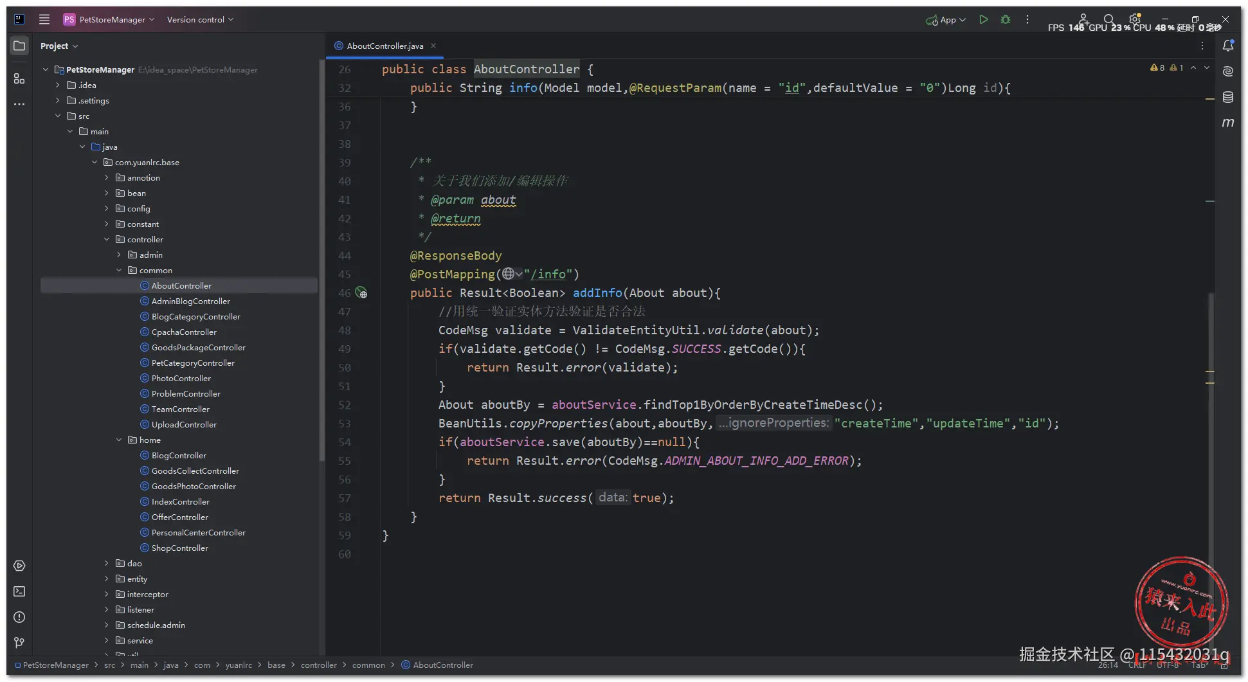Click line number 52 in the gutter
Screen dimensions: 1248x682
(x=345, y=405)
